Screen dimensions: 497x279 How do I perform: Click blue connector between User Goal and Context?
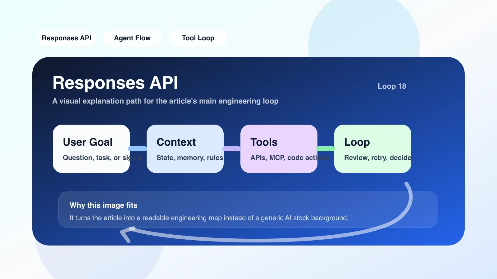(138, 149)
